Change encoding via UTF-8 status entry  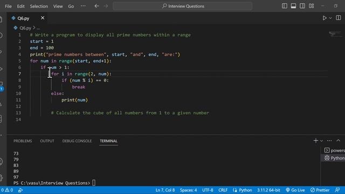(208, 190)
